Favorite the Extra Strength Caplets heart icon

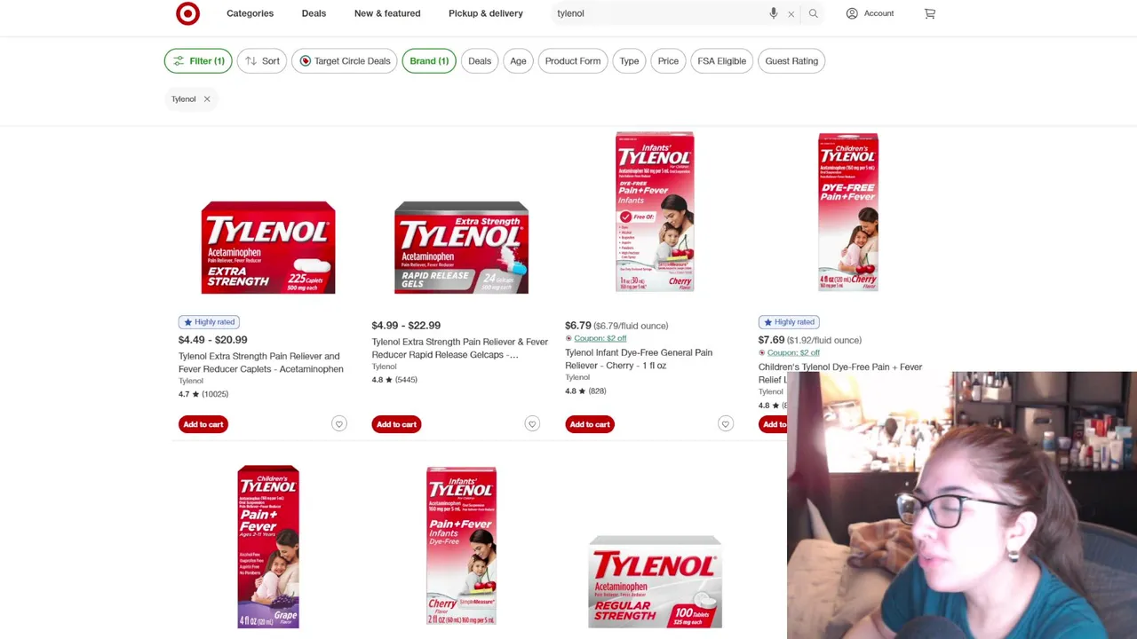coord(338,424)
